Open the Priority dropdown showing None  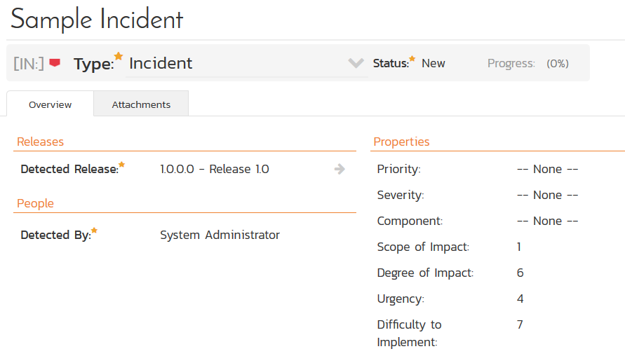[x=547, y=169]
